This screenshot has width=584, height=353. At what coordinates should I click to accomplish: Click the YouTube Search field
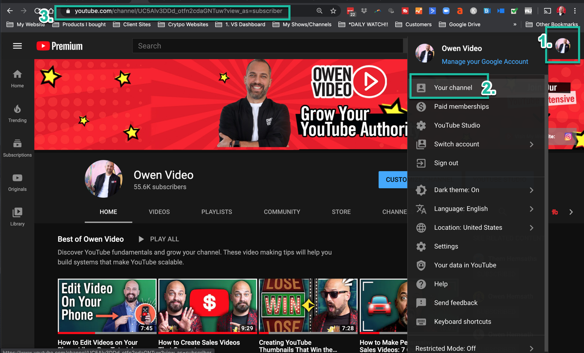268,46
